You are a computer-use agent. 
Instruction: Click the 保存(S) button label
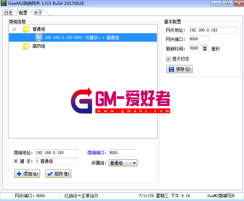coord(183,69)
